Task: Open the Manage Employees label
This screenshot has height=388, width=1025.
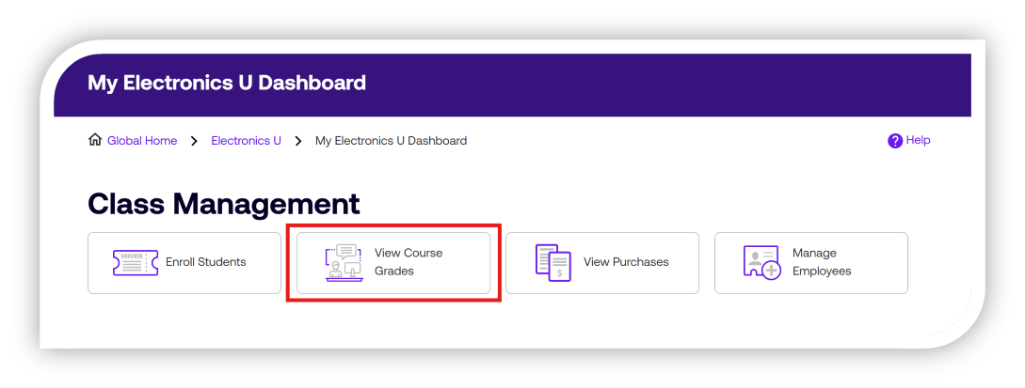Action: pyautogui.click(x=821, y=262)
